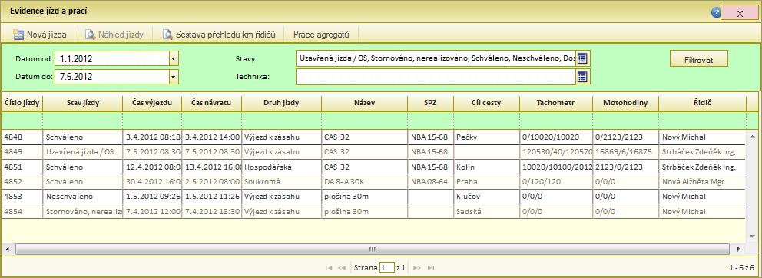Sort by Stav jízdy column header

[x=82, y=103]
